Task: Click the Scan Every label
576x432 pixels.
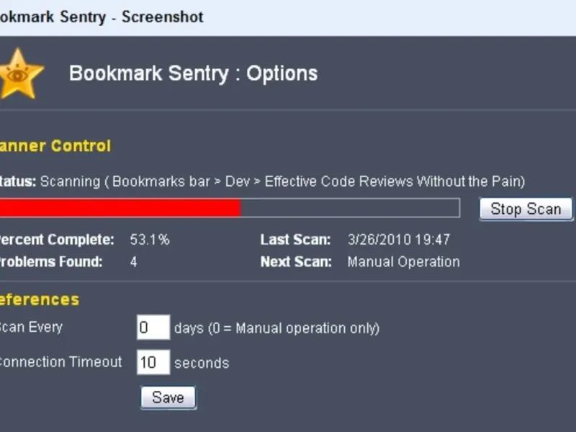Action: click(30, 328)
